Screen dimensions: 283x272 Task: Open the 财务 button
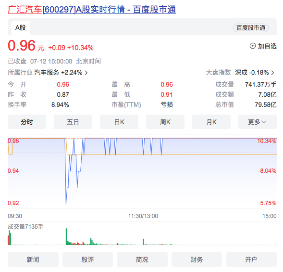197,259
